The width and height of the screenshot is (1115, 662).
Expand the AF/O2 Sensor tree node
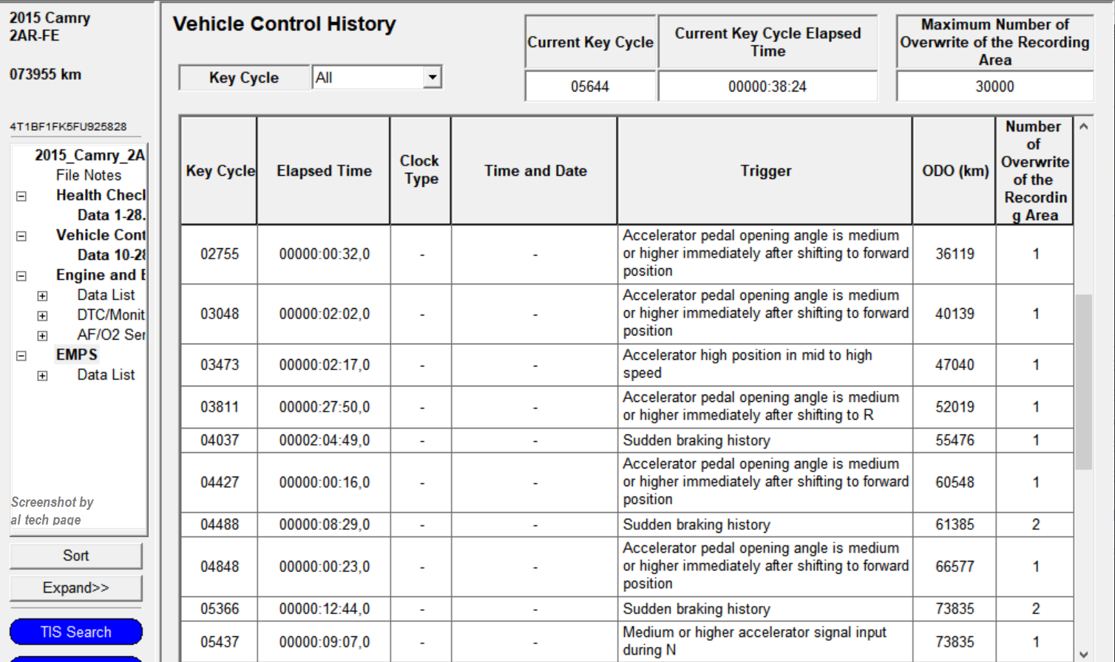[x=42, y=336]
